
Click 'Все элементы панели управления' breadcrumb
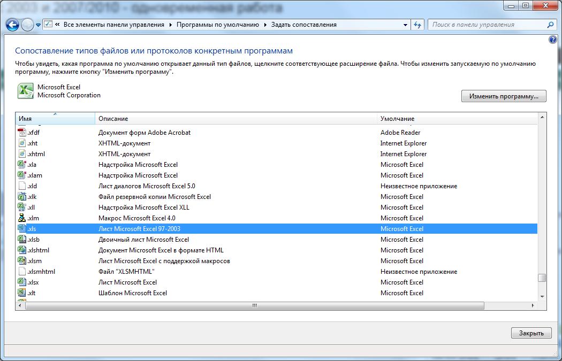[113, 25]
